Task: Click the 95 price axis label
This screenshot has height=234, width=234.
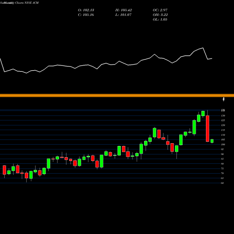Action: point(222,149)
